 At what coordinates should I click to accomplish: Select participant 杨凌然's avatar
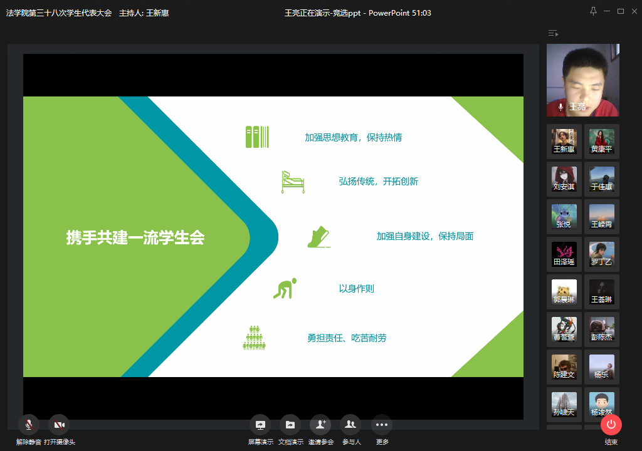pyautogui.click(x=602, y=405)
